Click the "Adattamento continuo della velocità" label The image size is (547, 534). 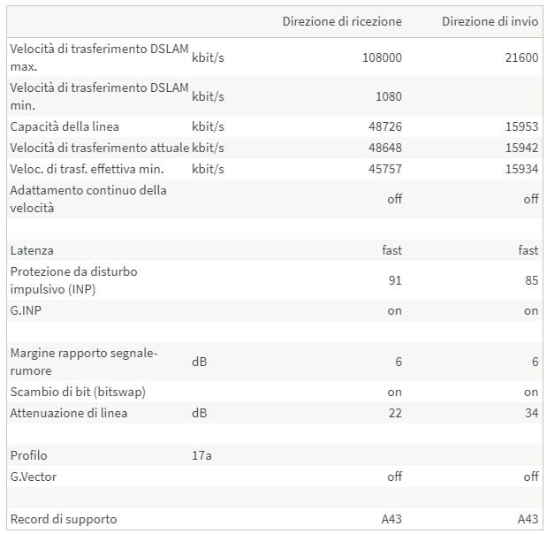click(x=88, y=199)
